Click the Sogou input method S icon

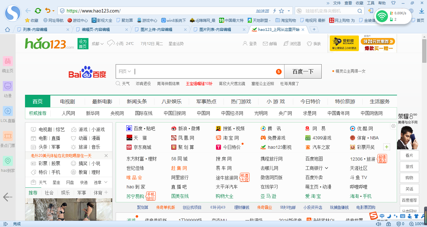click(x=373, y=216)
